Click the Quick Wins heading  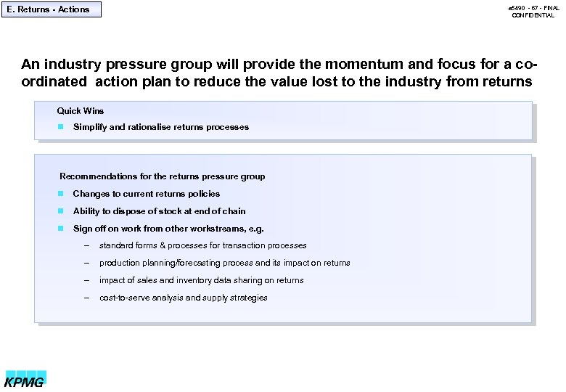pos(81,111)
